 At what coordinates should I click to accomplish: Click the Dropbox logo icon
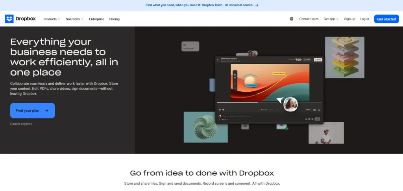point(9,19)
